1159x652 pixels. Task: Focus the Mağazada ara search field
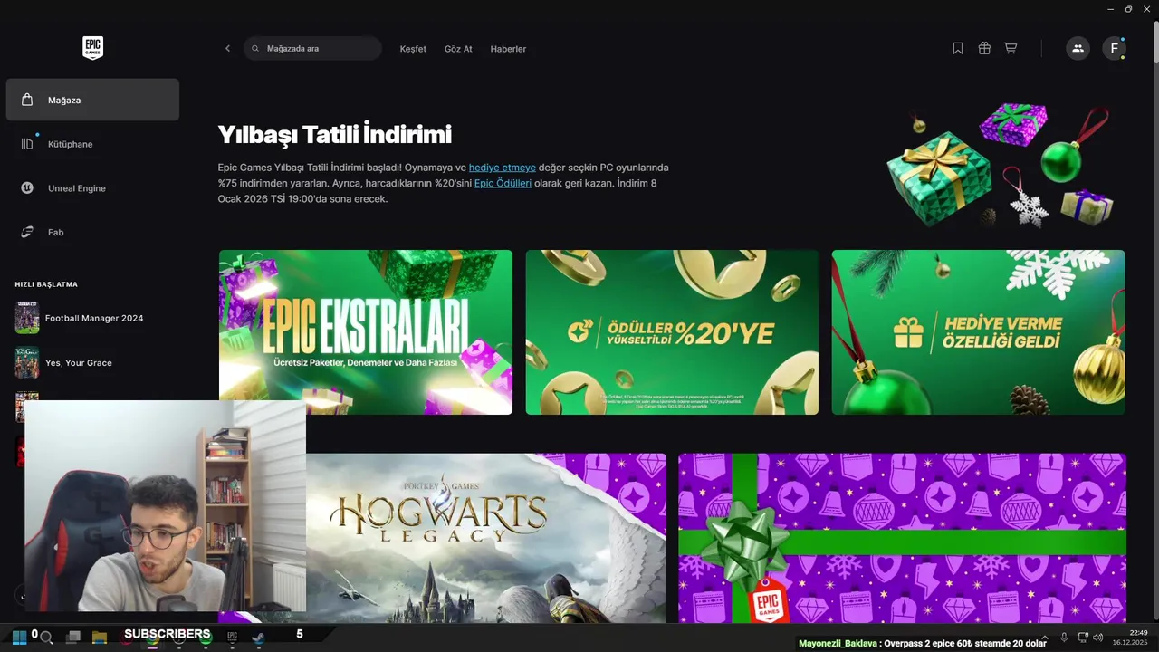point(312,49)
